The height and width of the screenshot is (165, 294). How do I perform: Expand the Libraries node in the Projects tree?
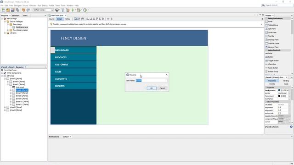[x=5, y=33]
